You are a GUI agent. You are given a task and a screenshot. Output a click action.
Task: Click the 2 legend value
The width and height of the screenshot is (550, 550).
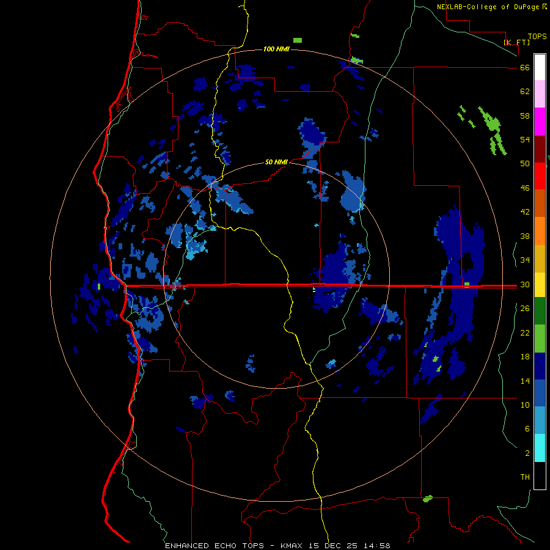[527, 453]
